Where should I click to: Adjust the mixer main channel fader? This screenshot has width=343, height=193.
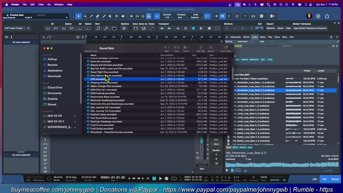(x=202, y=141)
